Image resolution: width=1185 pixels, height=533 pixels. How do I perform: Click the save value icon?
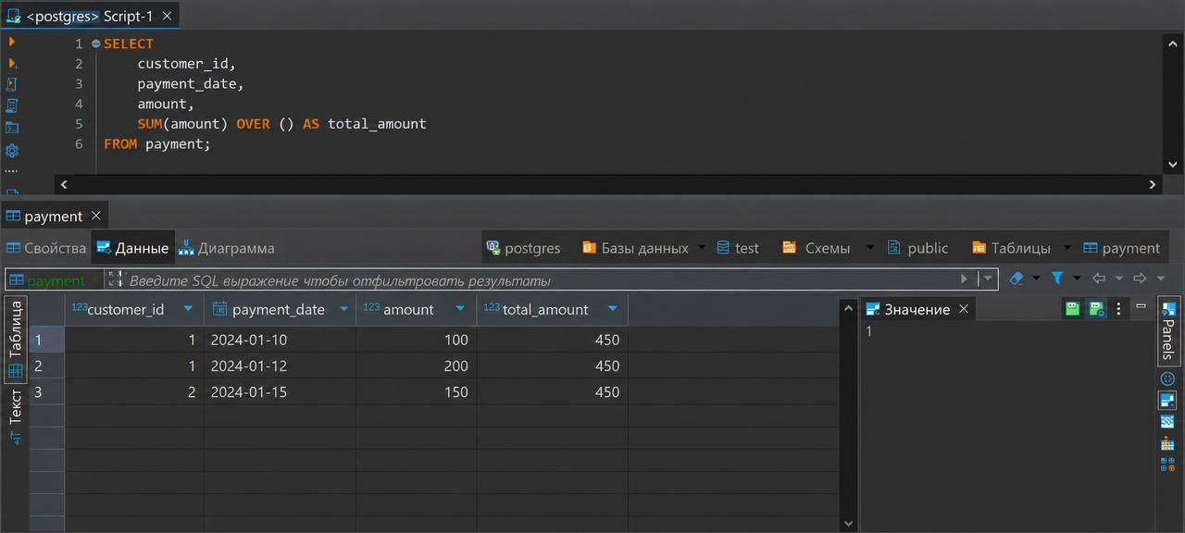coord(1072,308)
